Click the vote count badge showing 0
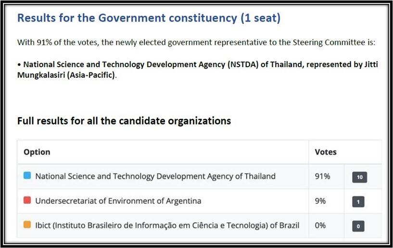 point(358,226)
